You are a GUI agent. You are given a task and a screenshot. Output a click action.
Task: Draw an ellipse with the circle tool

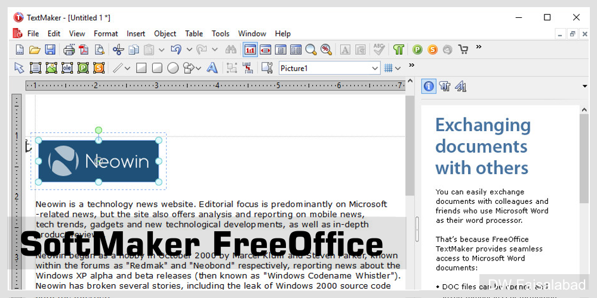173,68
